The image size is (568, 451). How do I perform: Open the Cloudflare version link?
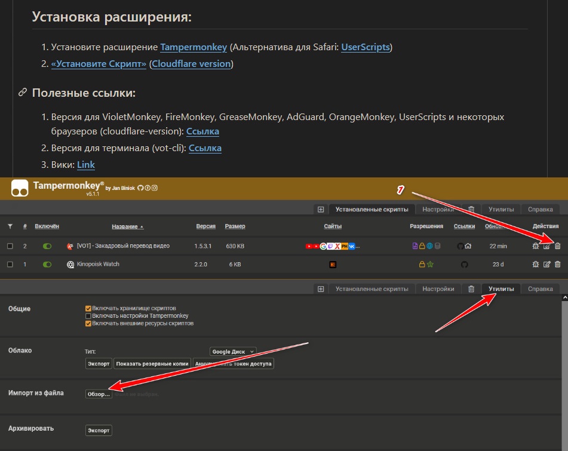tap(191, 64)
